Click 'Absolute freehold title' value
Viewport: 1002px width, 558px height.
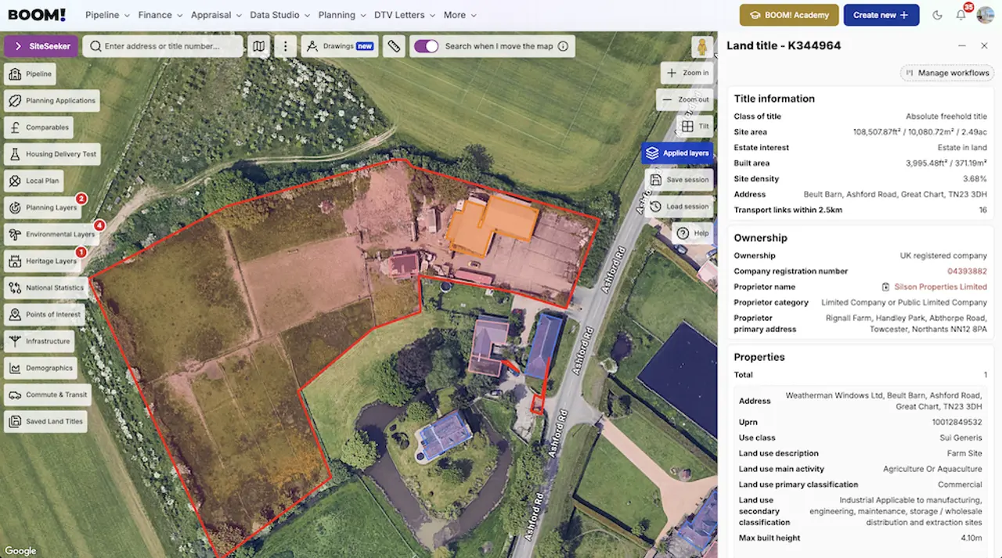(x=946, y=116)
